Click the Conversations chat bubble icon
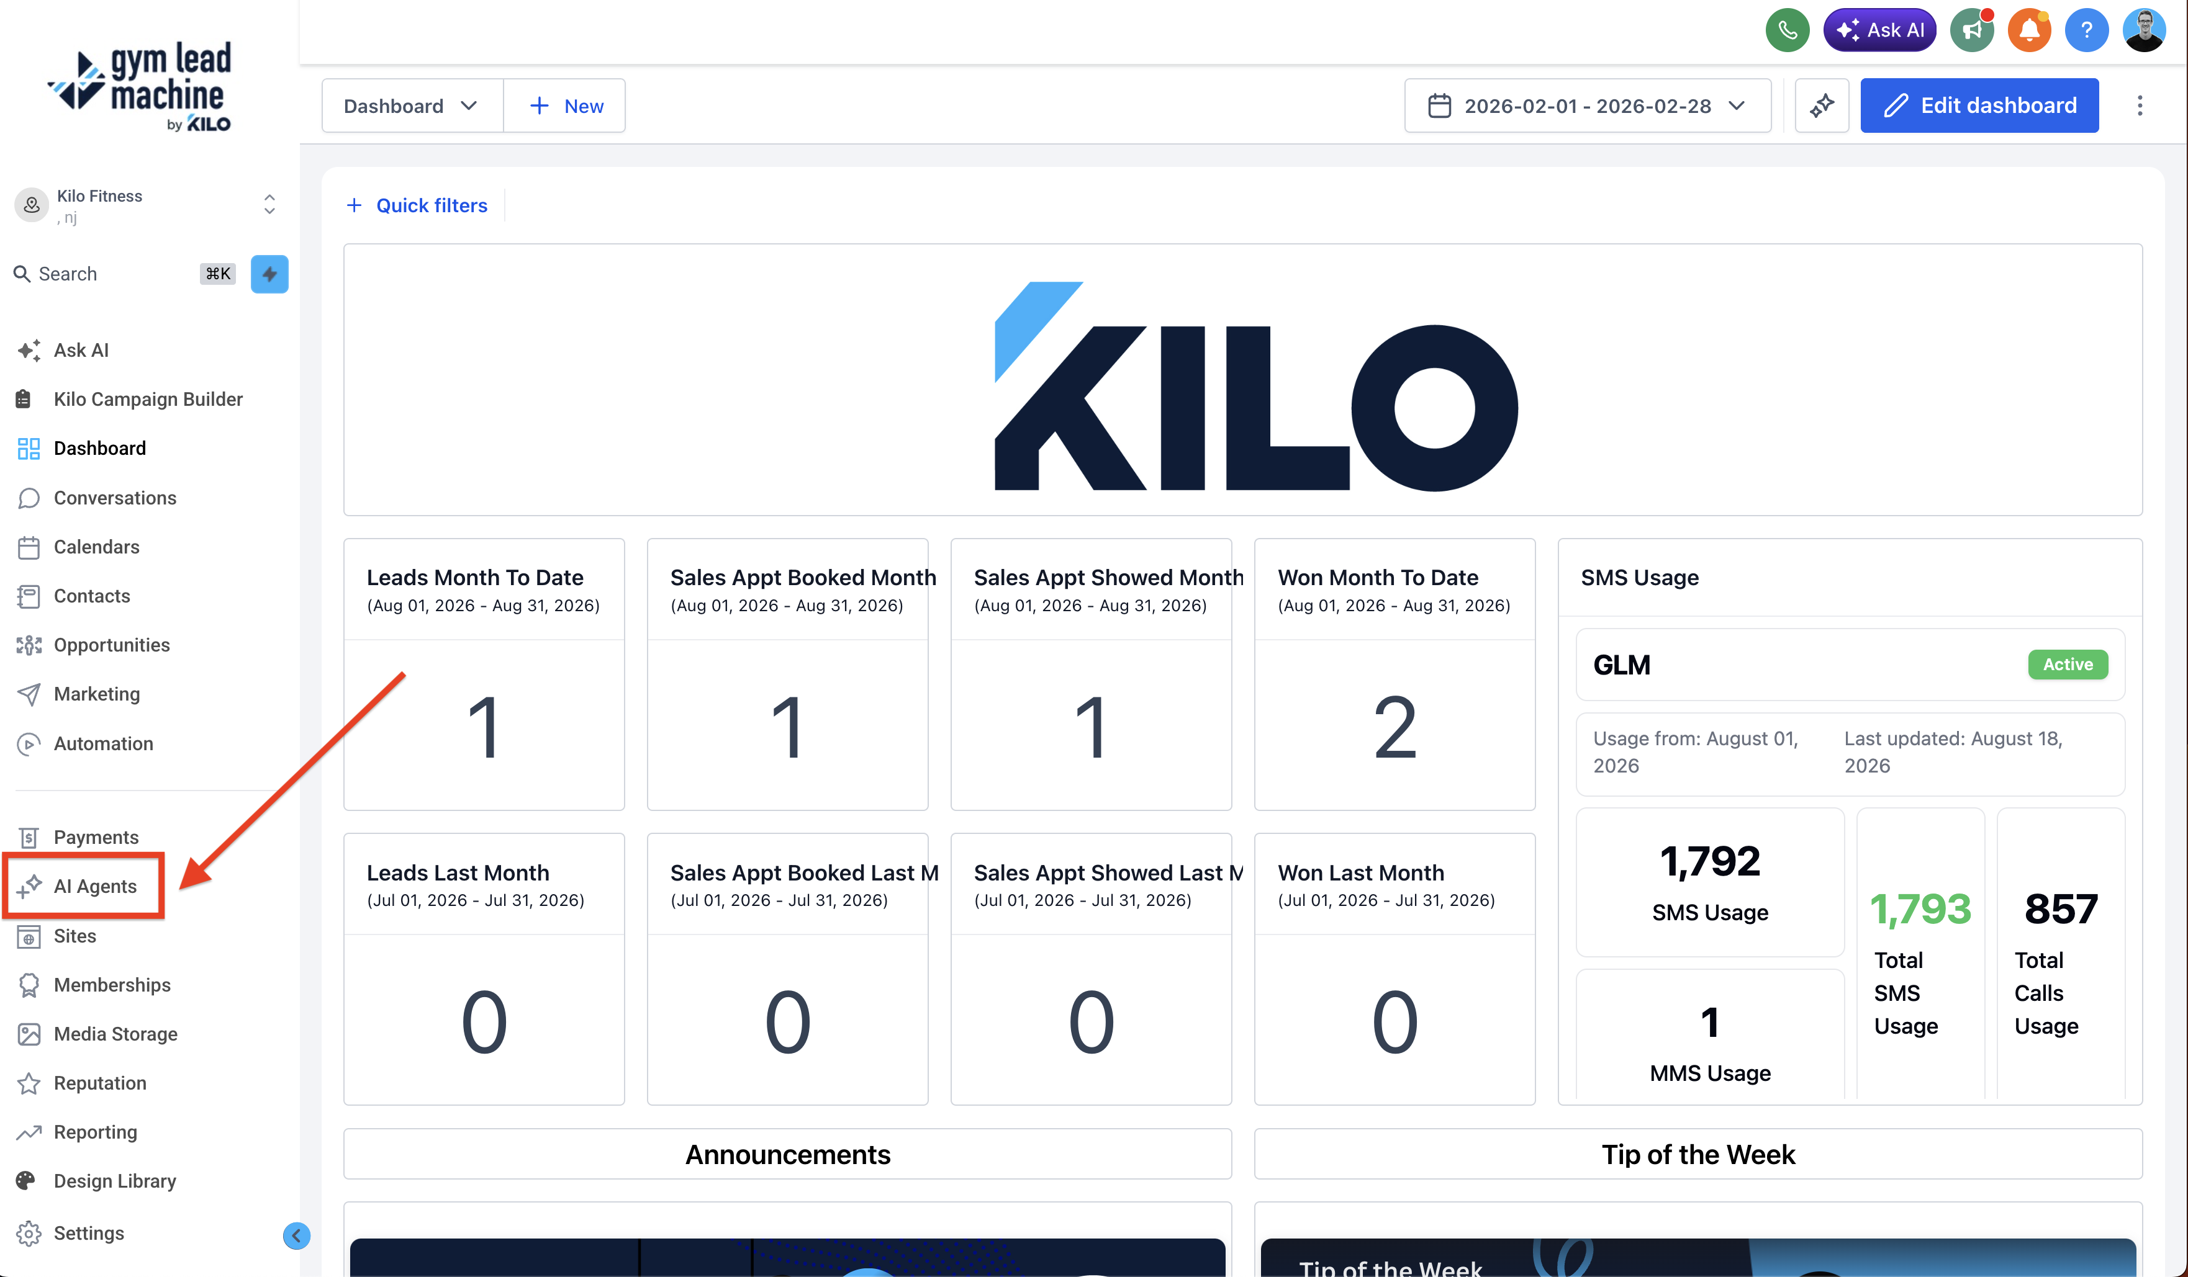2188x1277 pixels. click(x=29, y=498)
